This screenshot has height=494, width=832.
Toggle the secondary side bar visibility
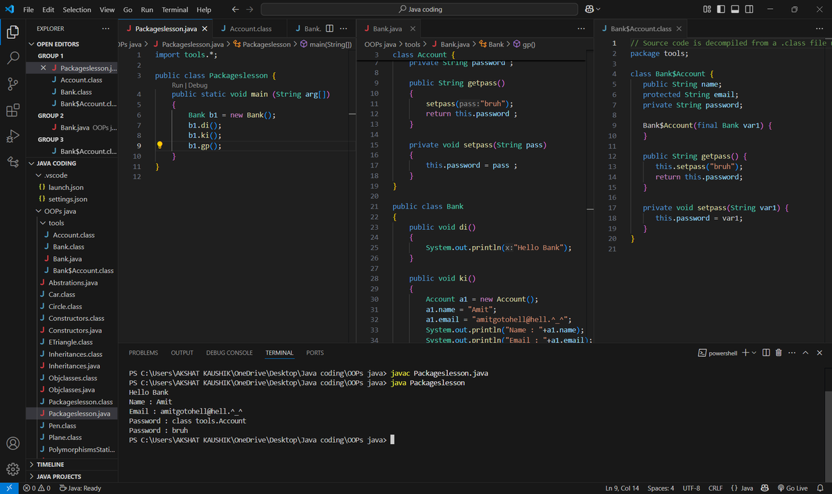coord(750,10)
